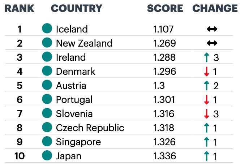The image size is (240, 164).
Task: Click the green up arrow for Austria
Action: coord(207,86)
